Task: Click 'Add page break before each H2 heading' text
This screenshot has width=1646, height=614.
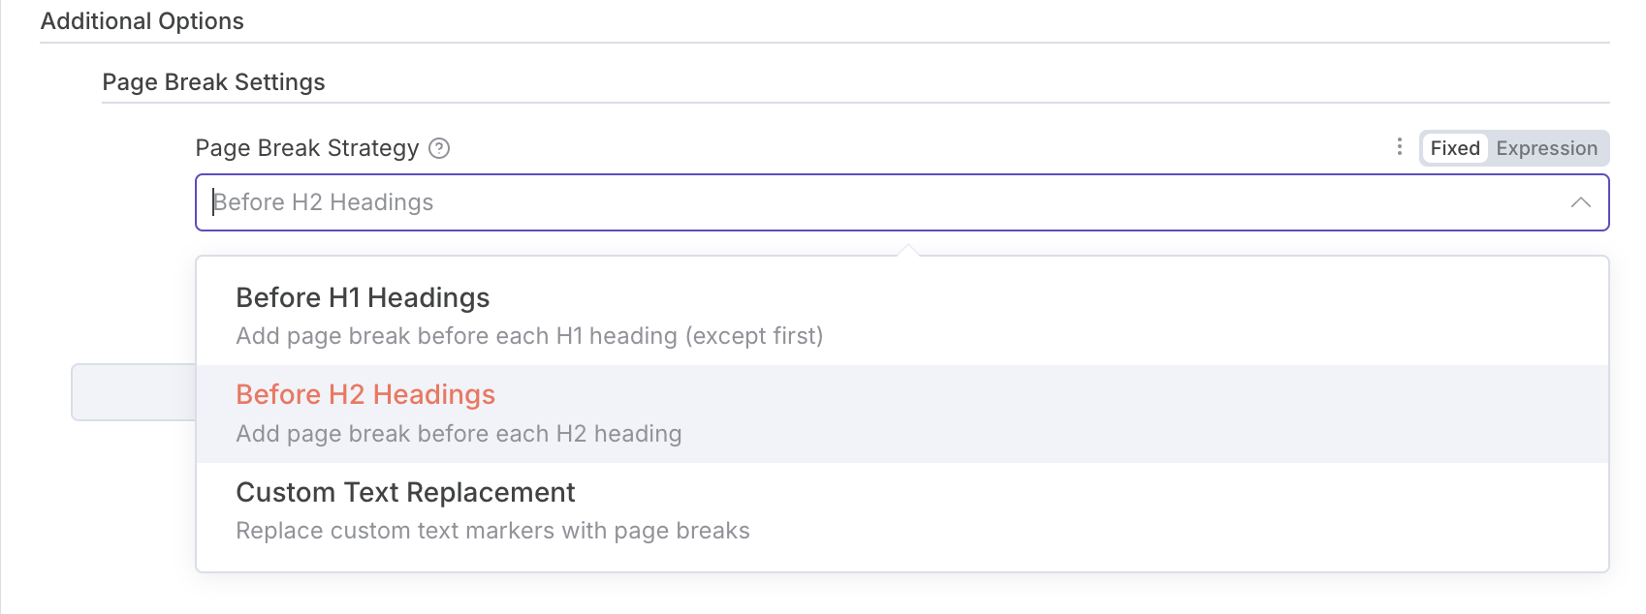Action: coord(459,434)
